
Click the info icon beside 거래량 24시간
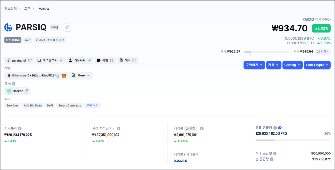(202, 129)
